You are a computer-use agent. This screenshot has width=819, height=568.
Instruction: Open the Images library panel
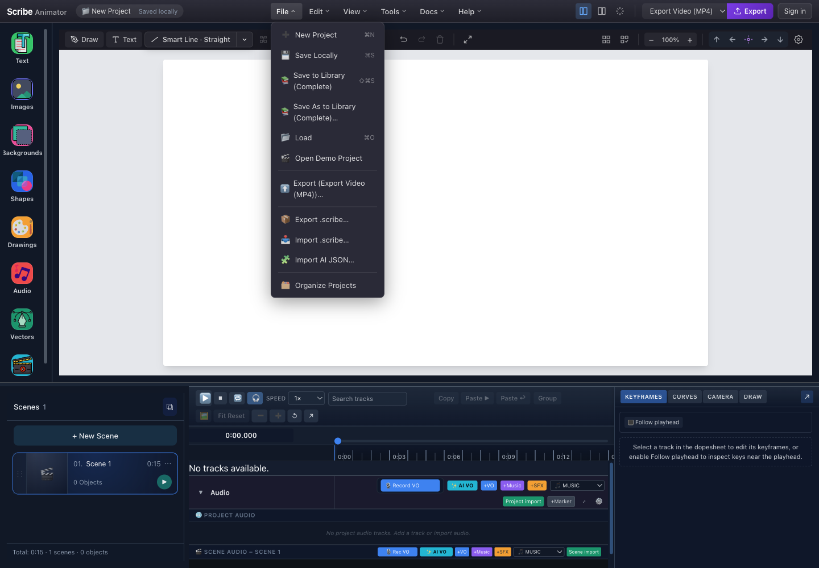[x=22, y=95]
